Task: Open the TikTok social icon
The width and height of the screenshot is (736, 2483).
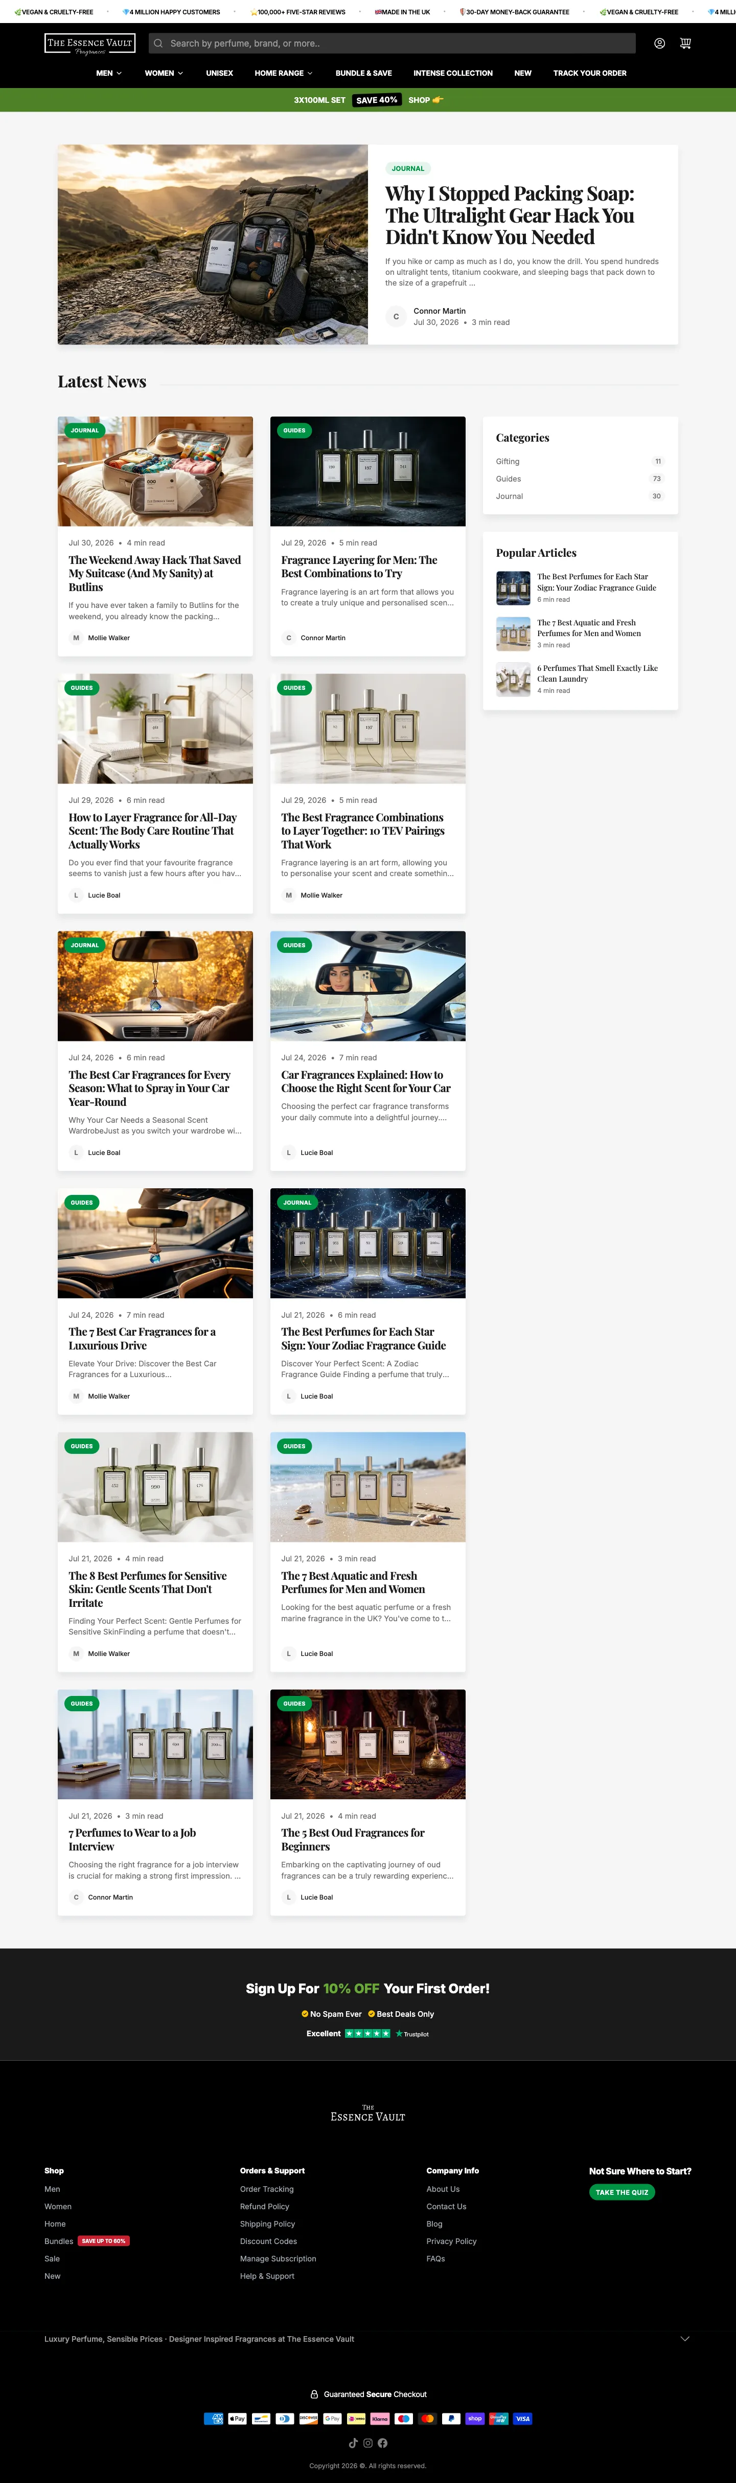Action: [353, 2443]
